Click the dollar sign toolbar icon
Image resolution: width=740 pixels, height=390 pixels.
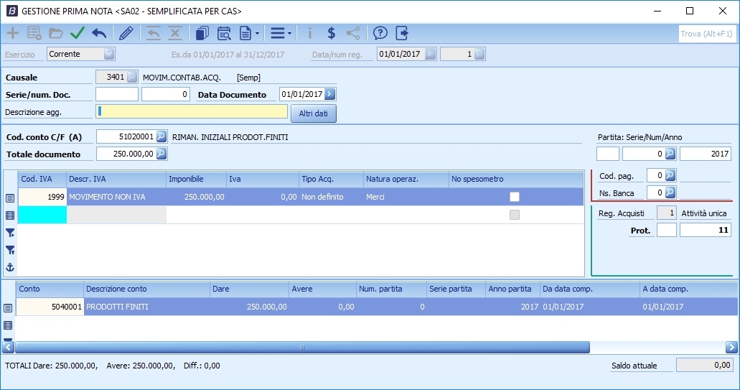332,33
